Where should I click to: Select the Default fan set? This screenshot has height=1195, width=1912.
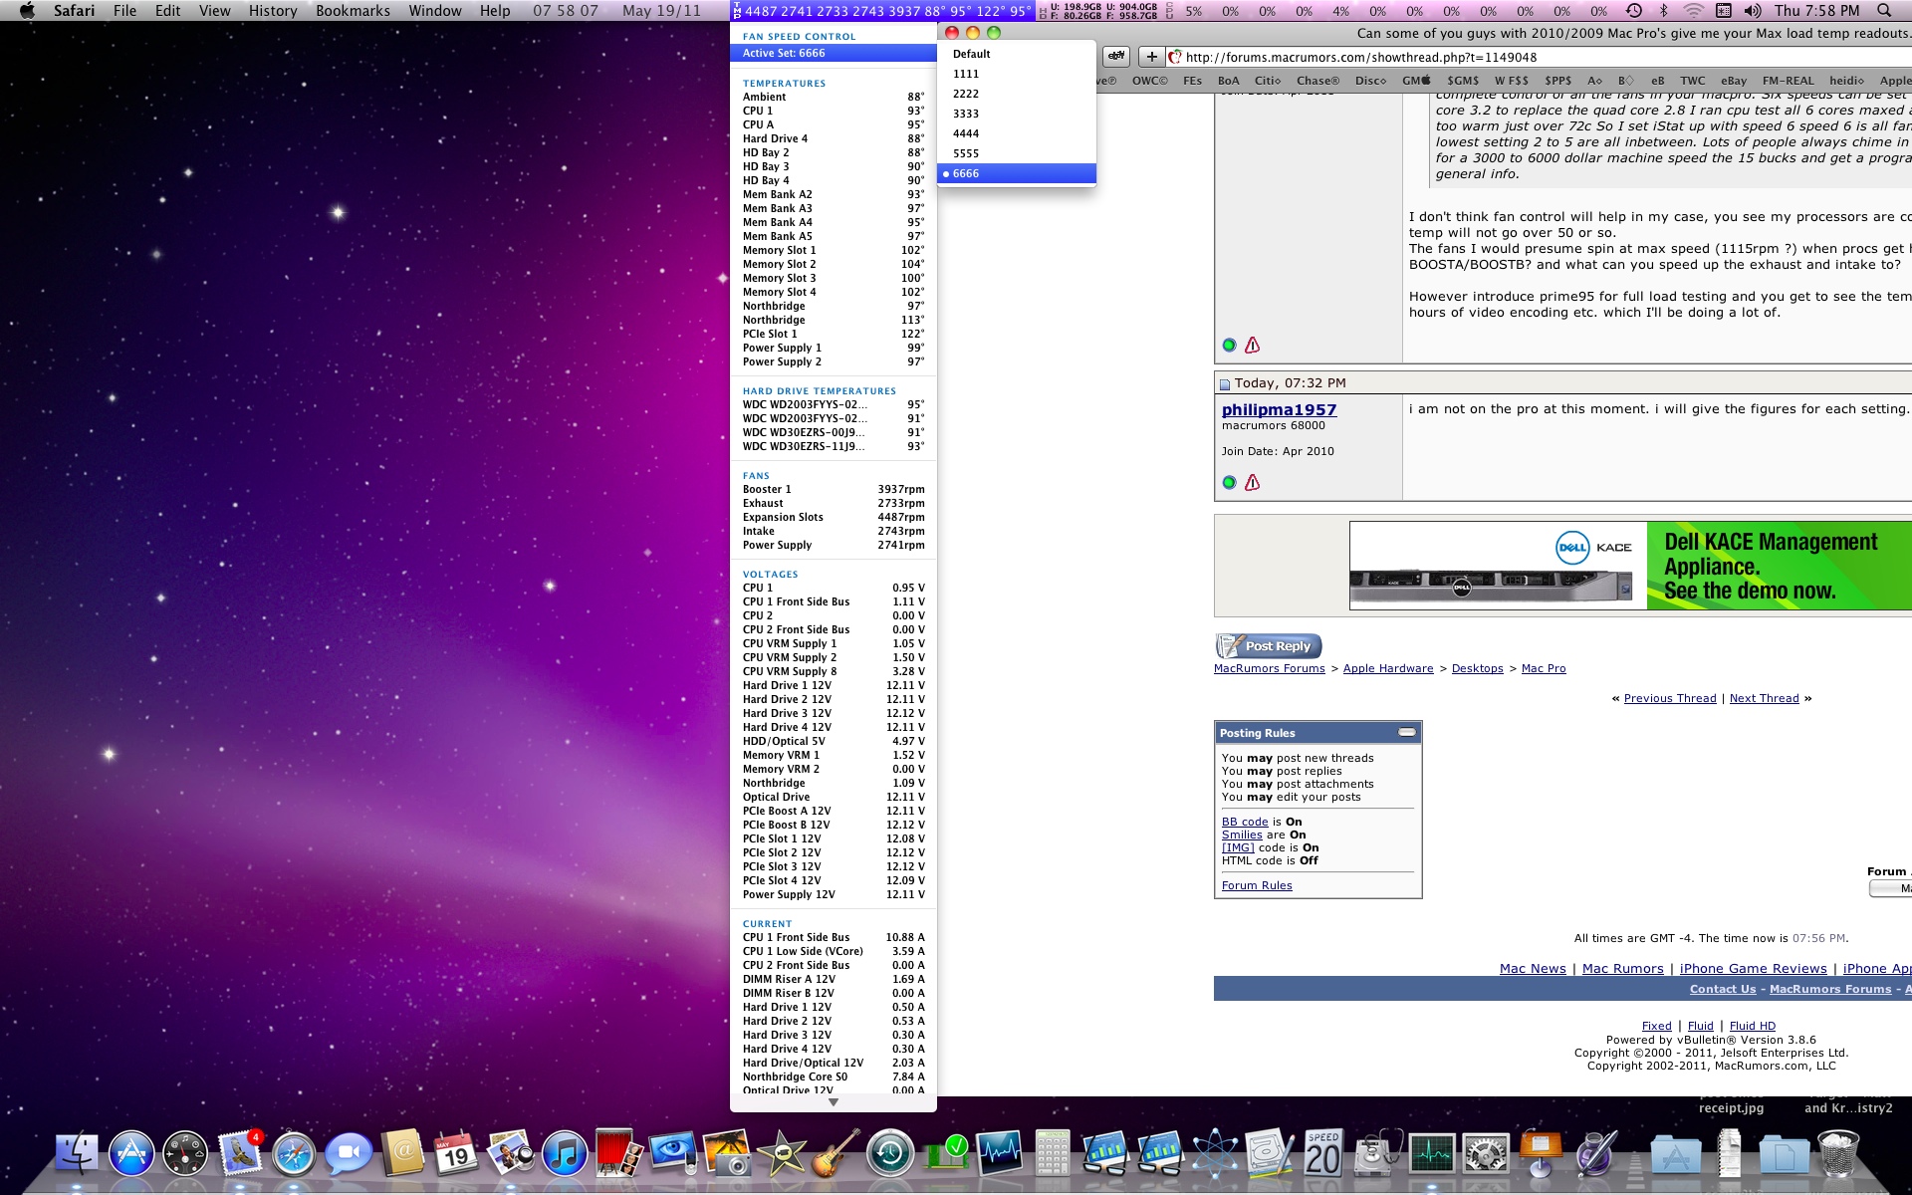pyautogui.click(x=1017, y=54)
